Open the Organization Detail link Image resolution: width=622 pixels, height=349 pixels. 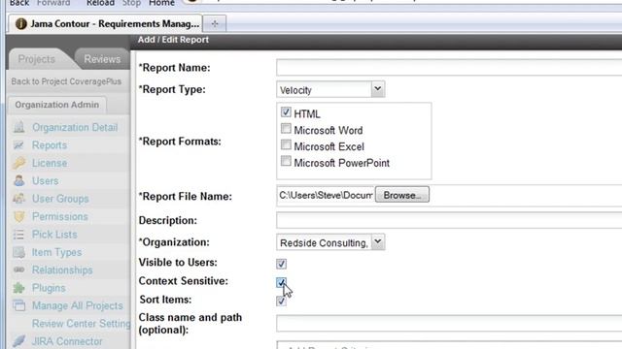pos(75,127)
